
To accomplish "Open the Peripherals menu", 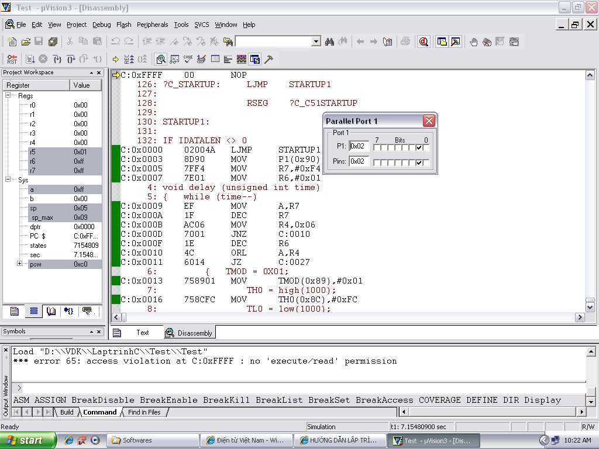I will tap(152, 25).
